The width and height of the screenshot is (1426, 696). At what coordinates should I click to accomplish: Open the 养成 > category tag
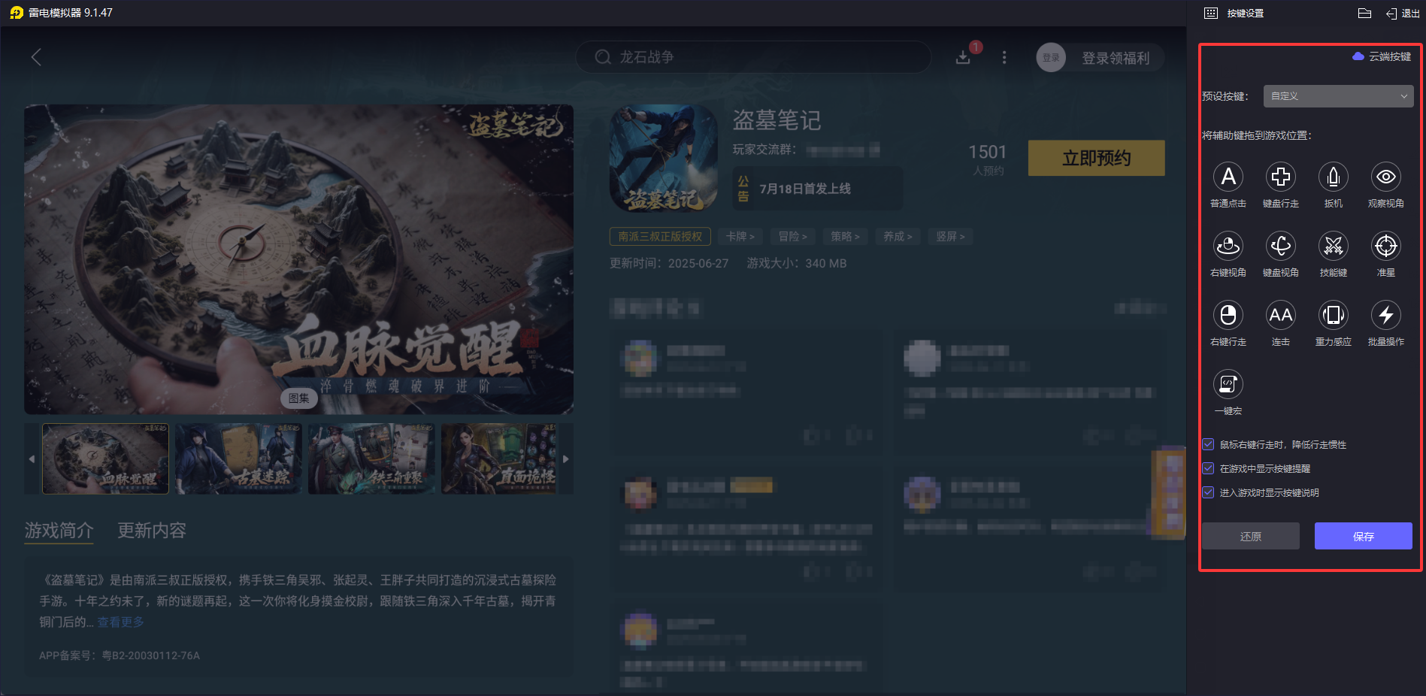pos(898,237)
